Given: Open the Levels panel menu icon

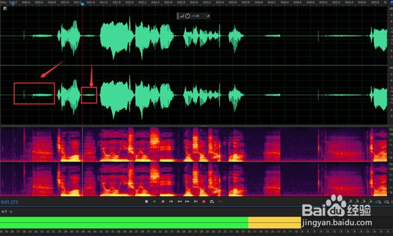Looking at the screenshot, I should click(x=11, y=212).
